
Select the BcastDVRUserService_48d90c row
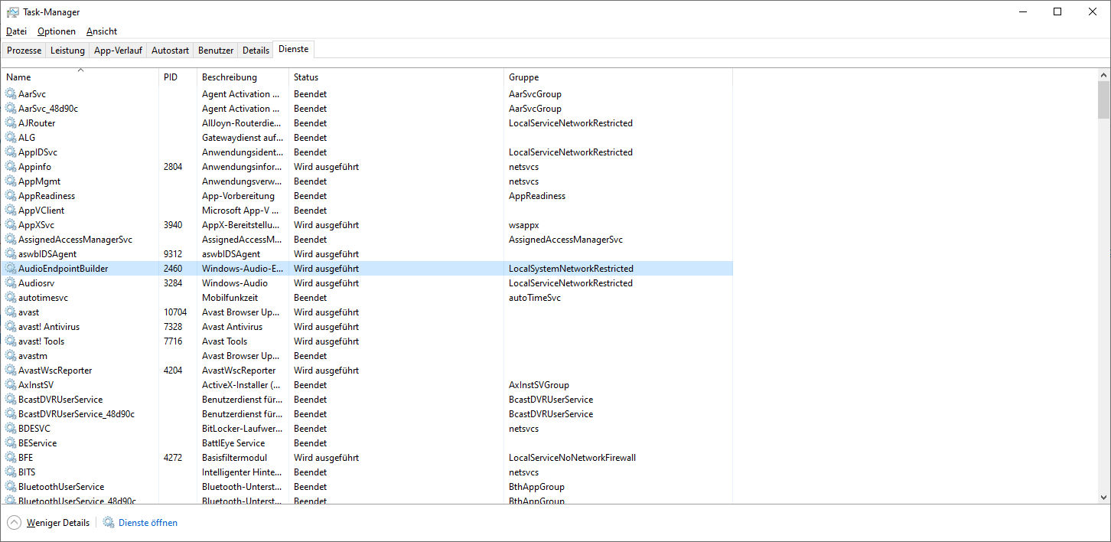click(367, 414)
